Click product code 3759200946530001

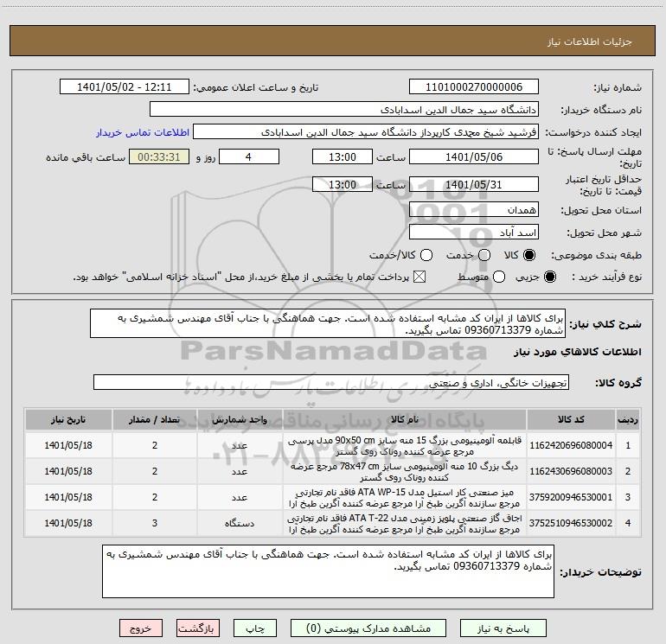(x=571, y=497)
